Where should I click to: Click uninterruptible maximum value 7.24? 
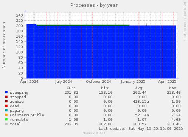(x=176, y=115)
